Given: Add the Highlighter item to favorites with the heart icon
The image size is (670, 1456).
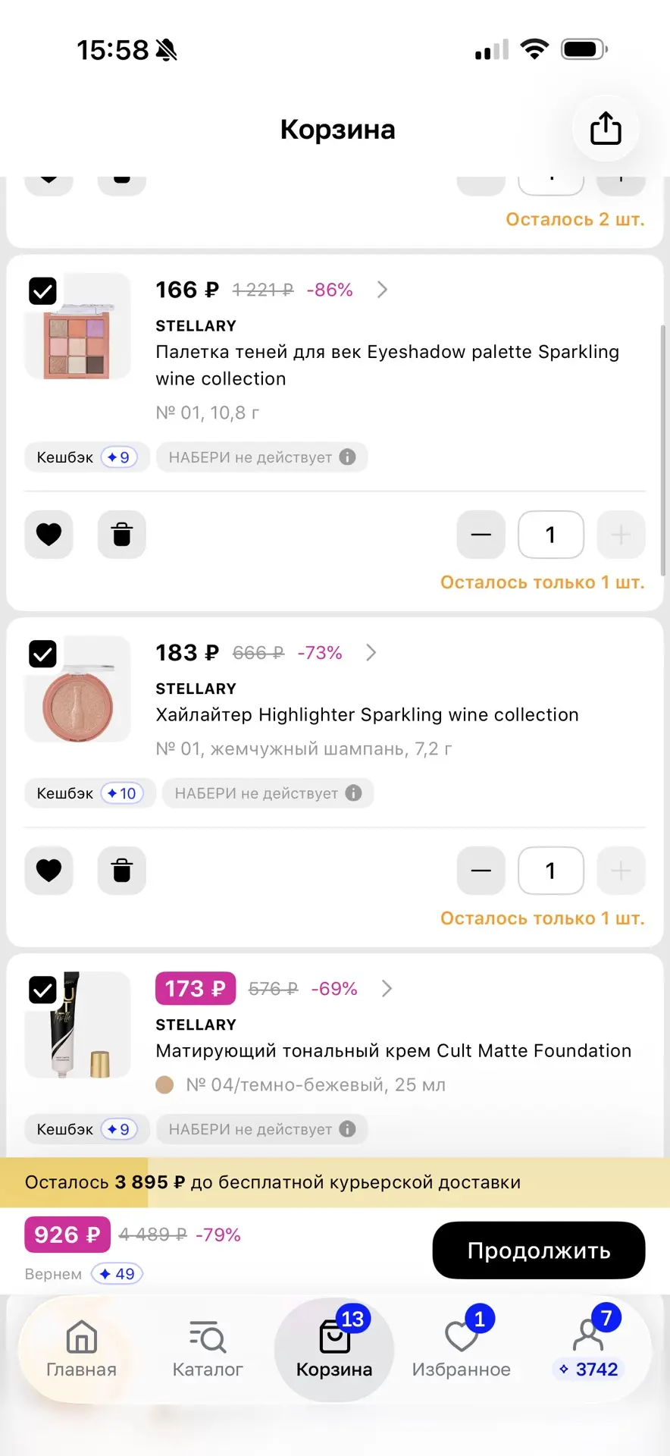Looking at the screenshot, I should [x=49, y=871].
